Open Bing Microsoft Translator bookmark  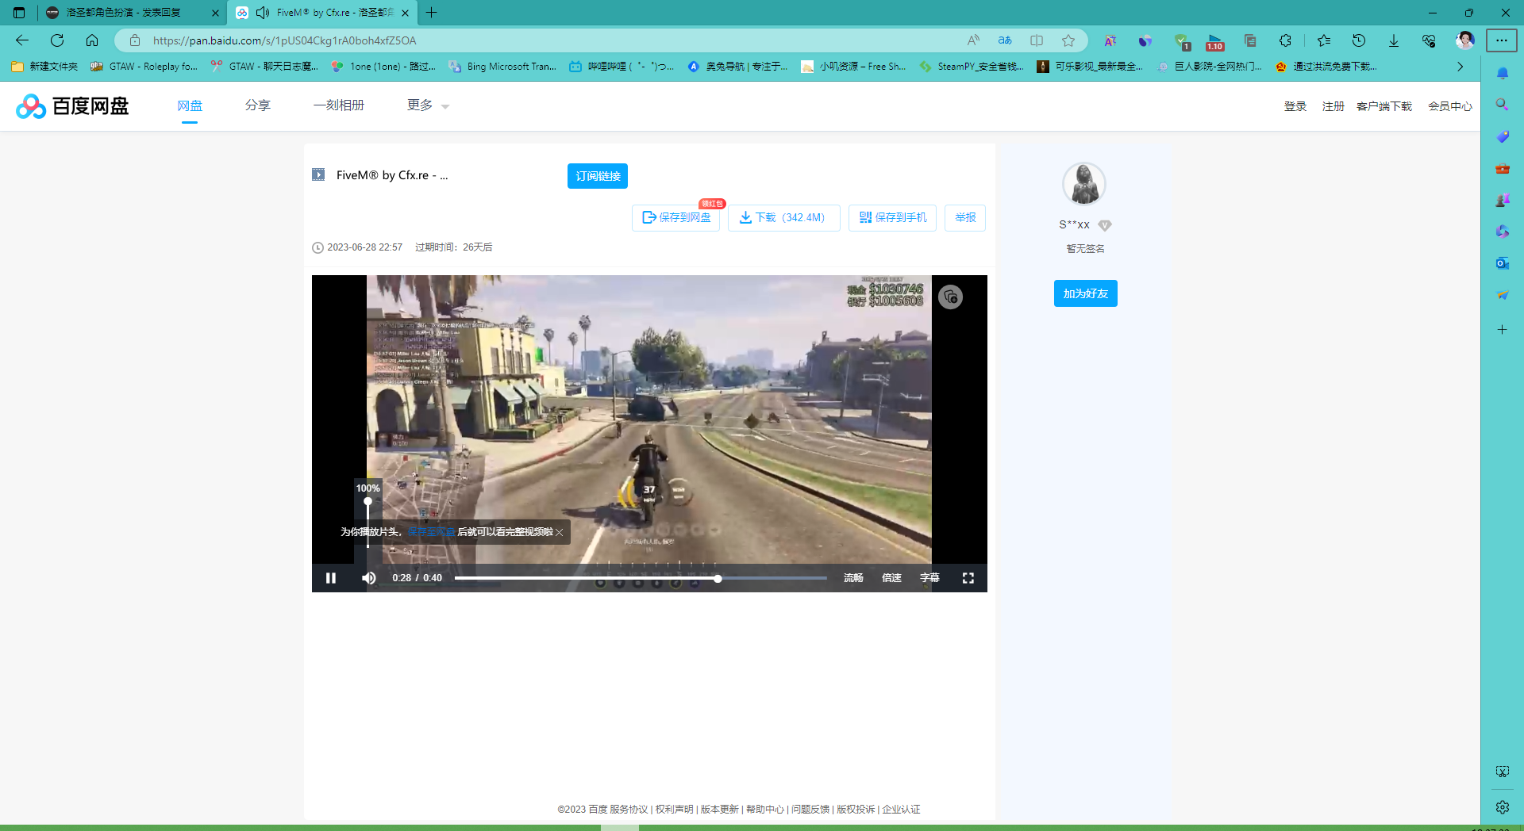pyautogui.click(x=502, y=67)
